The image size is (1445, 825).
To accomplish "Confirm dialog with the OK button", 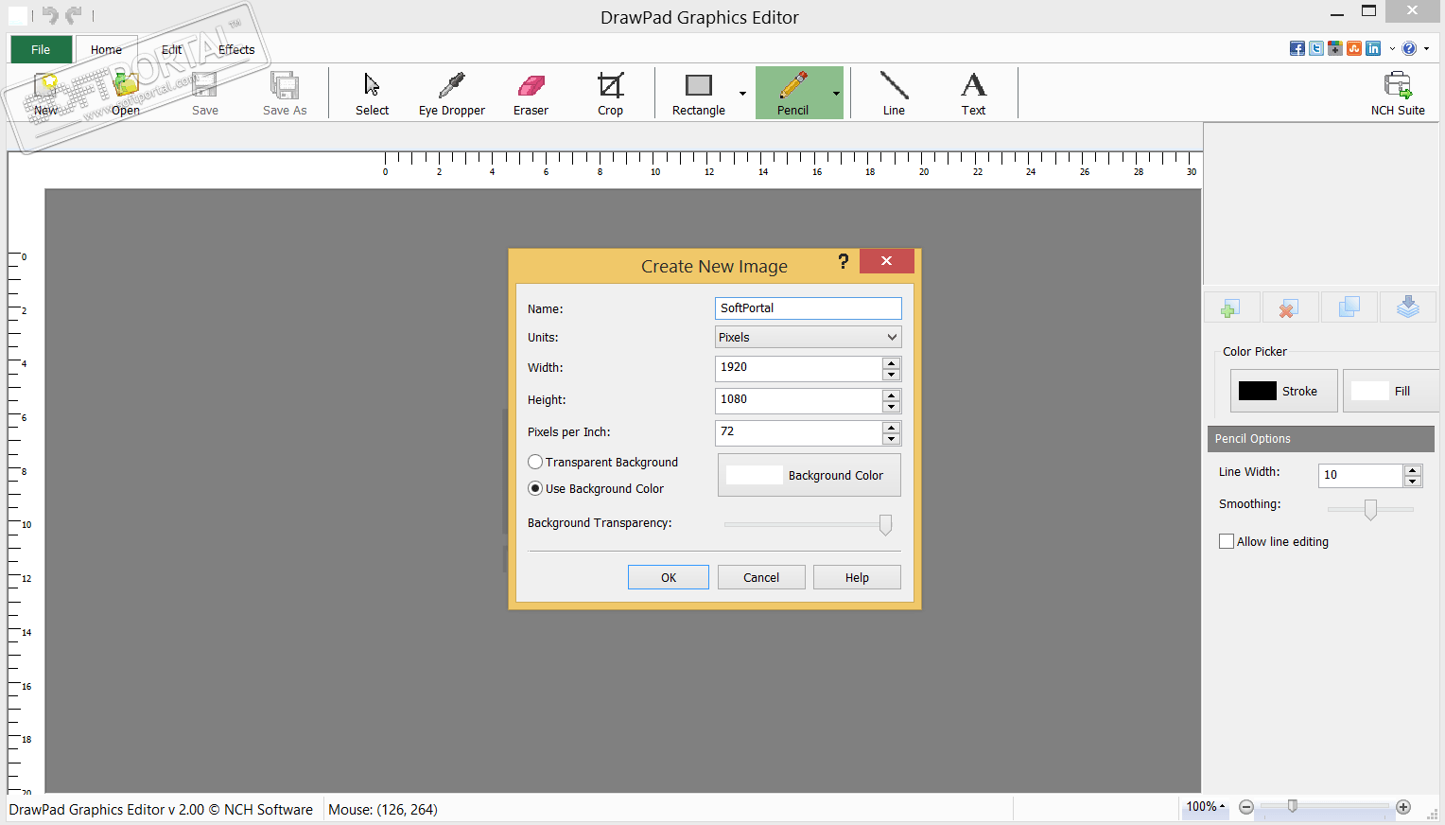I will 669,577.
